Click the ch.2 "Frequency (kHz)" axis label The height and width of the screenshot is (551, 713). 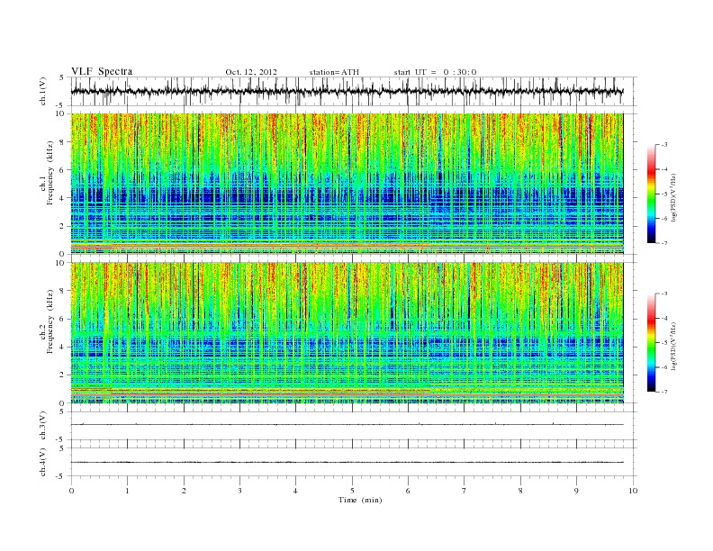pyautogui.click(x=50, y=322)
